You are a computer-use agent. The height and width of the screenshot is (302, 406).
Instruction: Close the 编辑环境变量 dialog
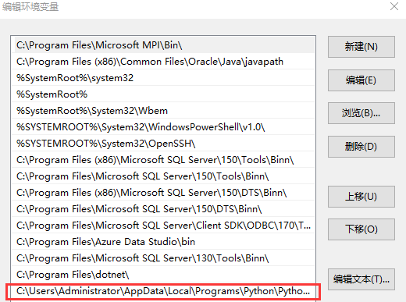(394, 6)
